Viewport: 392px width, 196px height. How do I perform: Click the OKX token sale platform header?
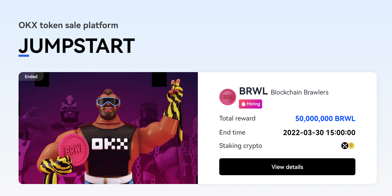click(68, 25)
